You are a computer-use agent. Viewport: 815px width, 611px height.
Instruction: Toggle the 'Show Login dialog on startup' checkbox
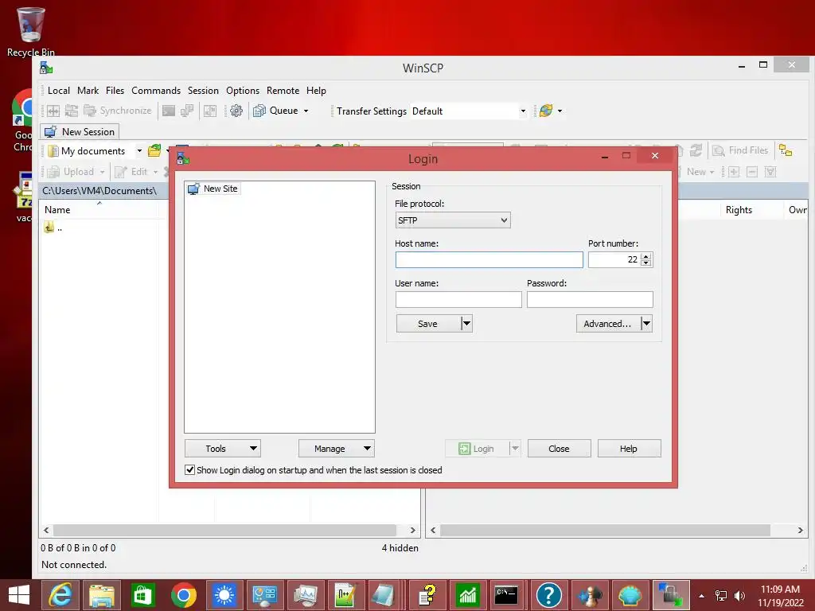point(190,469)
